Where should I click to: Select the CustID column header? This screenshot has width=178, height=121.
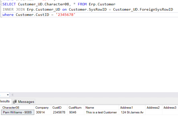(59, 108)
